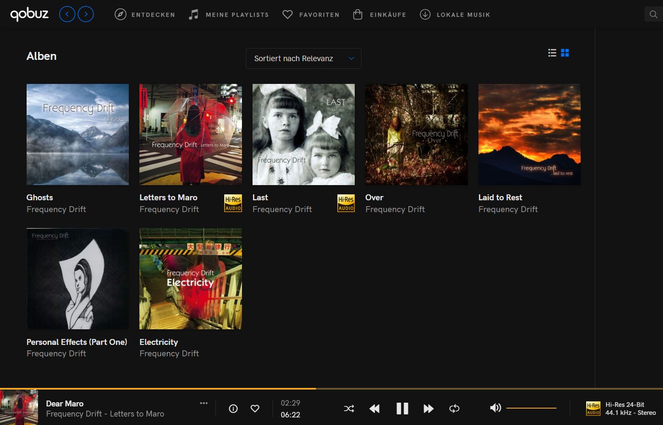Click the download icon beside Lokale Musik
Viewport: 663px width, 425px height.
[425, 14]
